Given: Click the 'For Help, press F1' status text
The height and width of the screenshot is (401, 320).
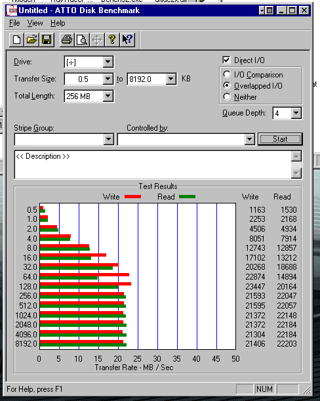Looking at the screenshot, I should pyautogui.click(x=35, y=389).
